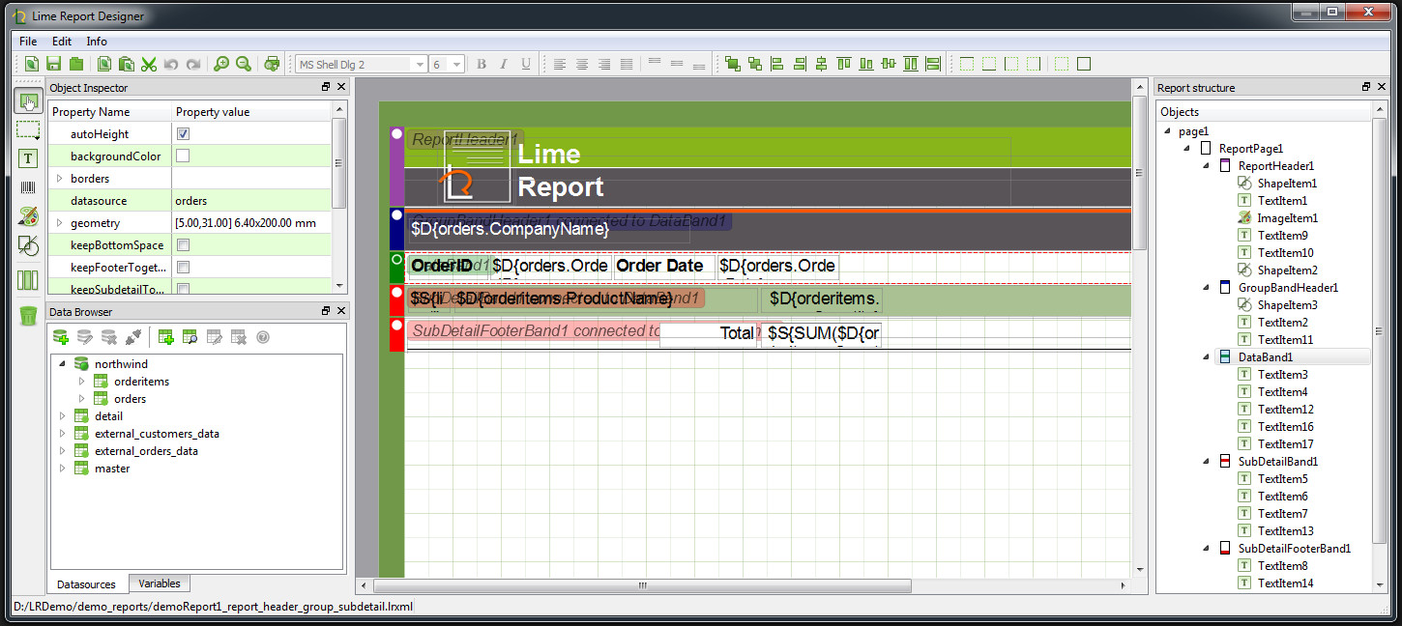Expand the geometry property row
Screen dimensions: 1402x626
pos(60,223)
